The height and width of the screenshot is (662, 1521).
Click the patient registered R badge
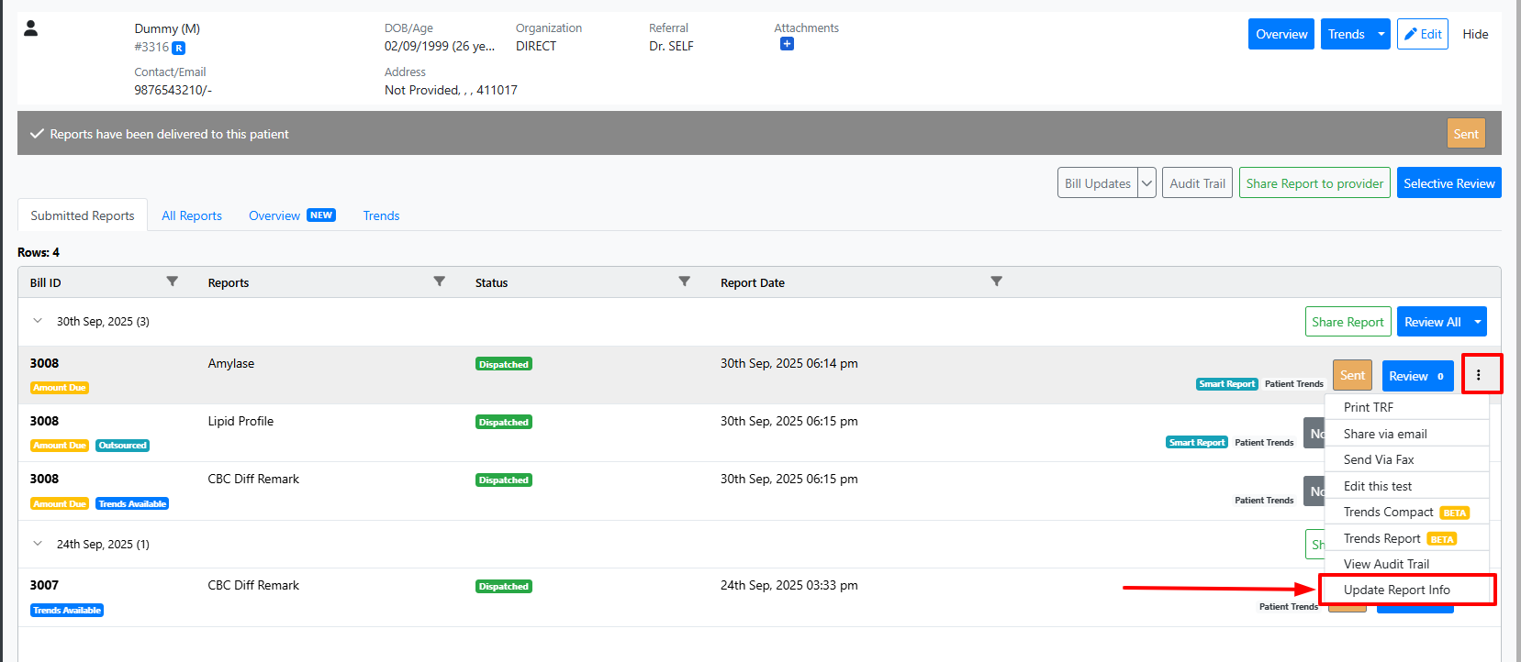coord(179,48)
